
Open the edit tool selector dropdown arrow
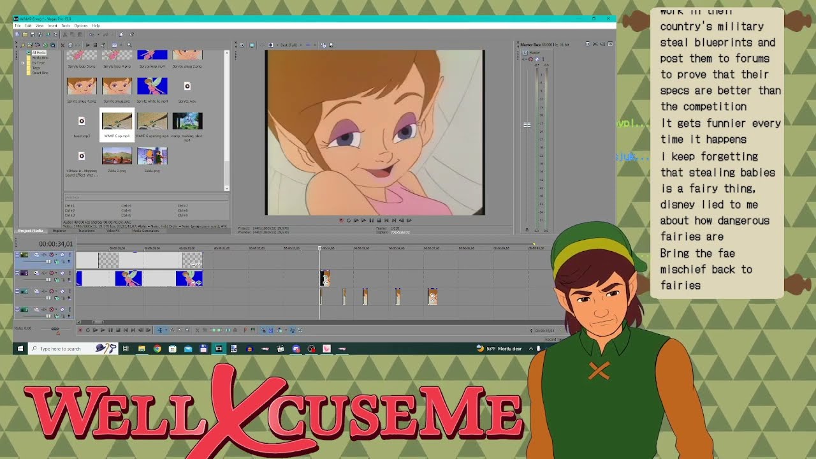(166, 330)
